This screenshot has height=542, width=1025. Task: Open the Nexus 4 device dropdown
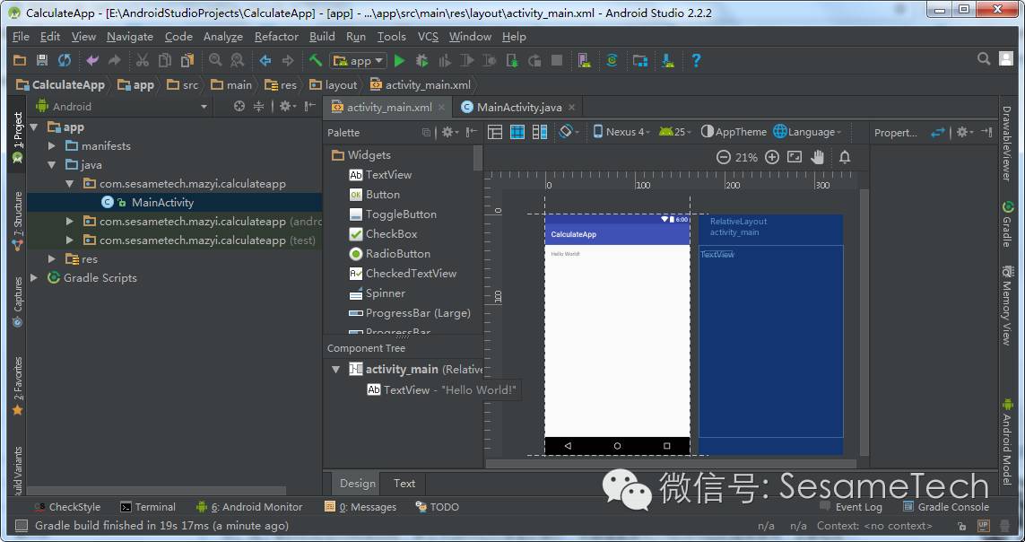pos(621,132)
